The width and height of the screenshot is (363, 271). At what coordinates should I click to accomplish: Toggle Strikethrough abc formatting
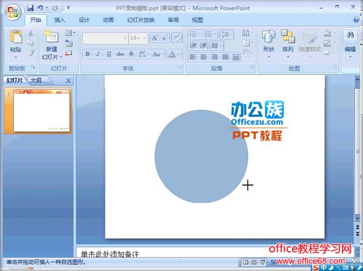point(120,54)
